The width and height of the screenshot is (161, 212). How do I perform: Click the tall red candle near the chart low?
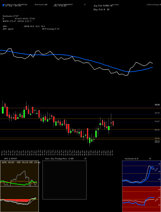[88, 133]
